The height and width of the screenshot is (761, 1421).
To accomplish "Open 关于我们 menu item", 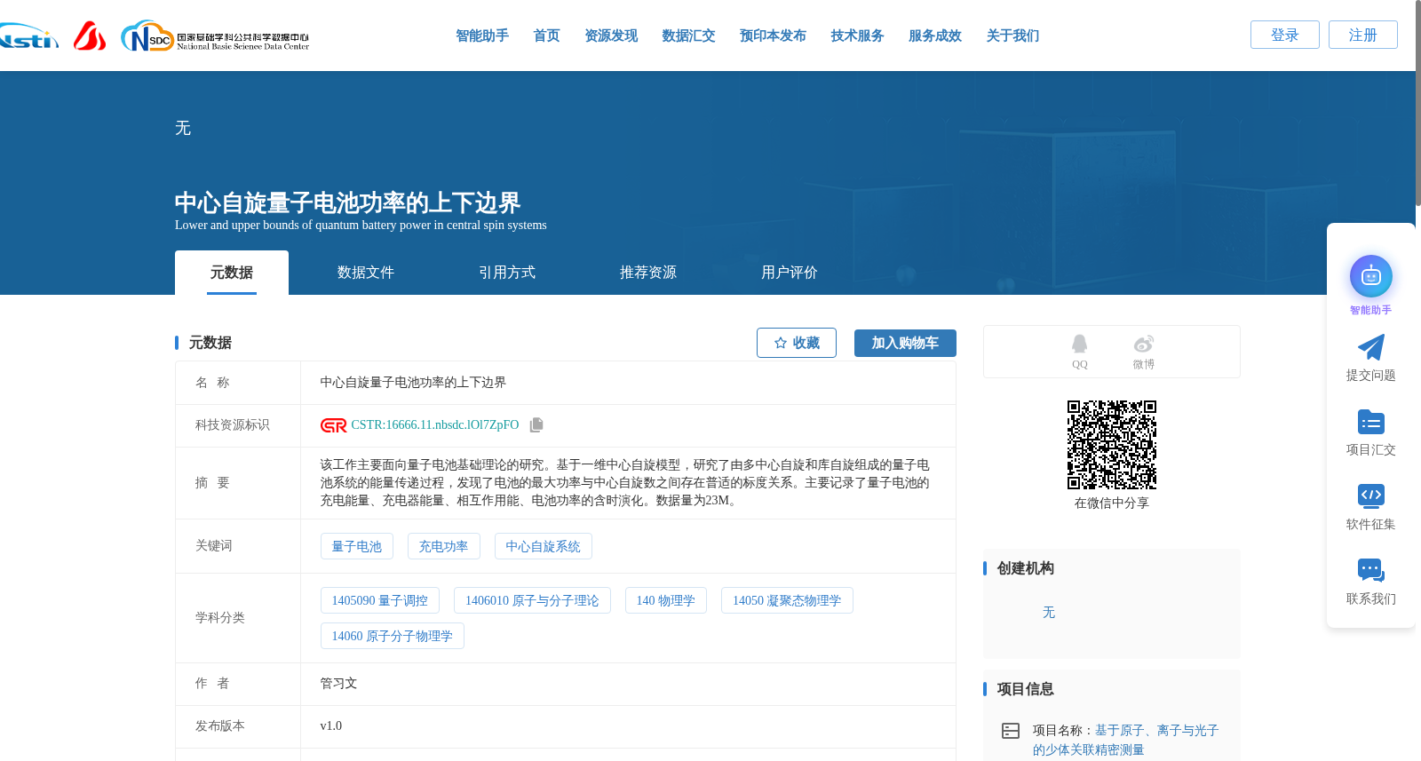I will [x=1012, y=36].
